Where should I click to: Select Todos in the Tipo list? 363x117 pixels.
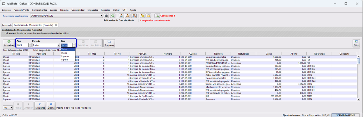click(x=68, y=49)
